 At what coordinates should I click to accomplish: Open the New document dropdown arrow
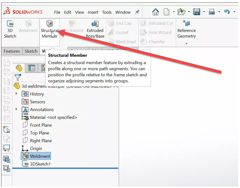tap(174, 12)
